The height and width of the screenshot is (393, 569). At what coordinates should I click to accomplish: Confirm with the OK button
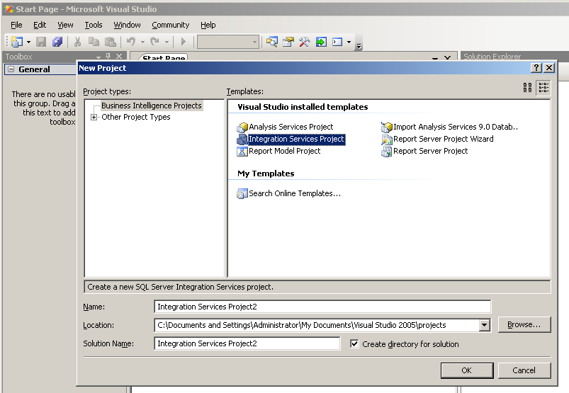pyautogui.click(x=467, y=370)
